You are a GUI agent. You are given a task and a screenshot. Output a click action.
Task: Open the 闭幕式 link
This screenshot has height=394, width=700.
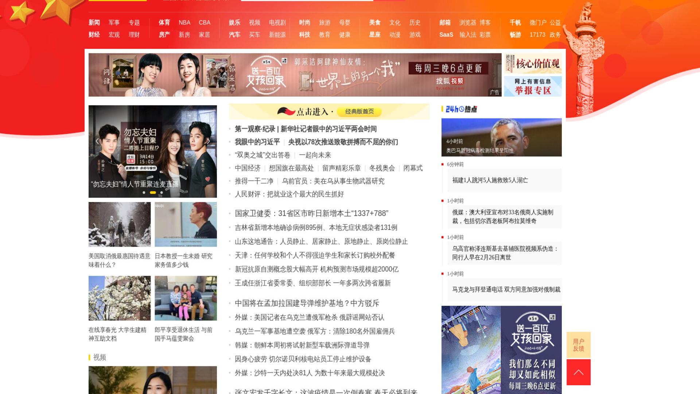tap(413, 168)
